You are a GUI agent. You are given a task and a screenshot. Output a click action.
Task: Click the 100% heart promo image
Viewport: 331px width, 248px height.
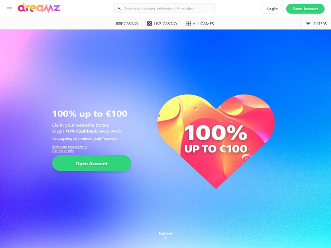click(x=216, y=141)
